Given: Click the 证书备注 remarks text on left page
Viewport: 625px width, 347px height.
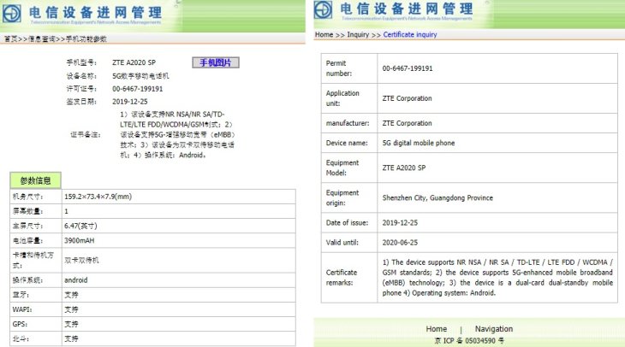Looking at the screenshot, I should [x=178, y=135].
